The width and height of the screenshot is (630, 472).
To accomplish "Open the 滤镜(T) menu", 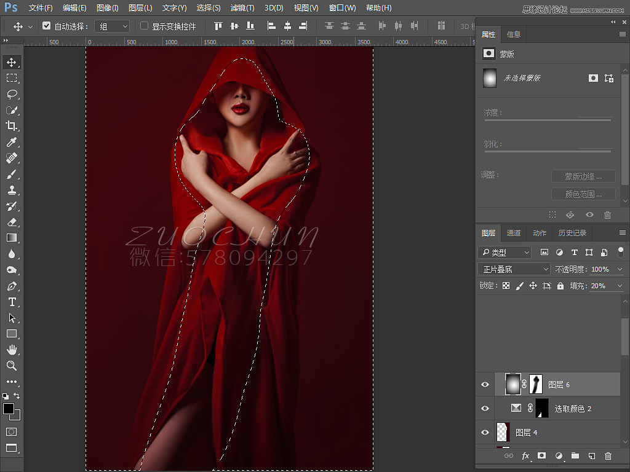I will 242,8.
